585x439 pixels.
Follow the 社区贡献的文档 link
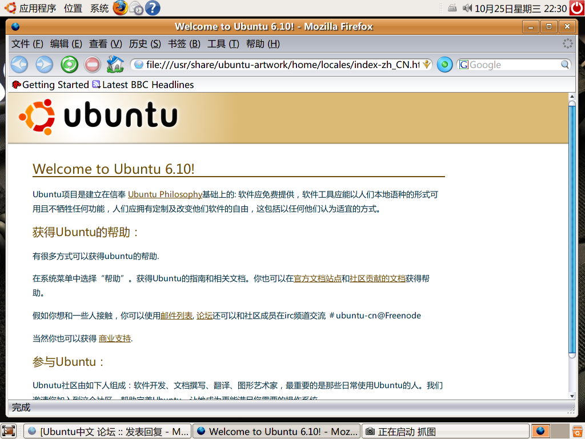coord(377,278)
